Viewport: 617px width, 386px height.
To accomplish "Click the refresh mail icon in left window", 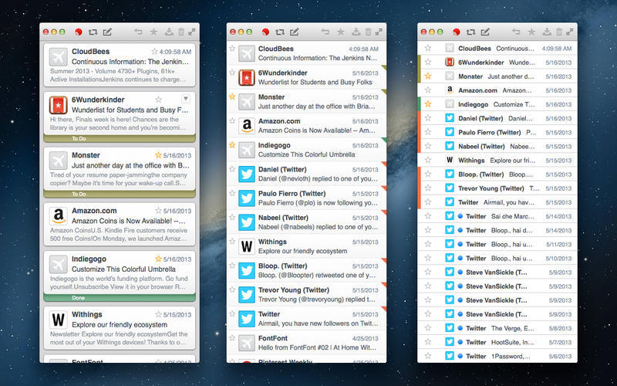I will (93, 32).
